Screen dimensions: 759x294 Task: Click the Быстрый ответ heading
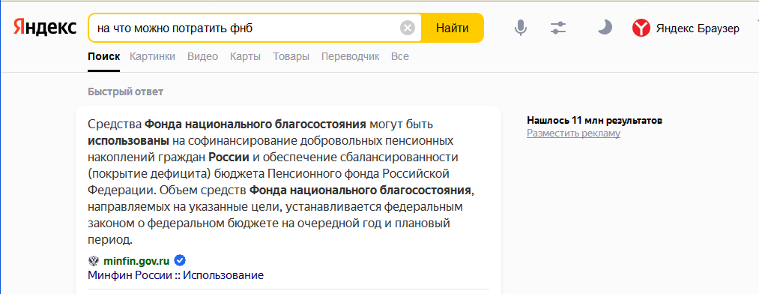coord(125,92)
